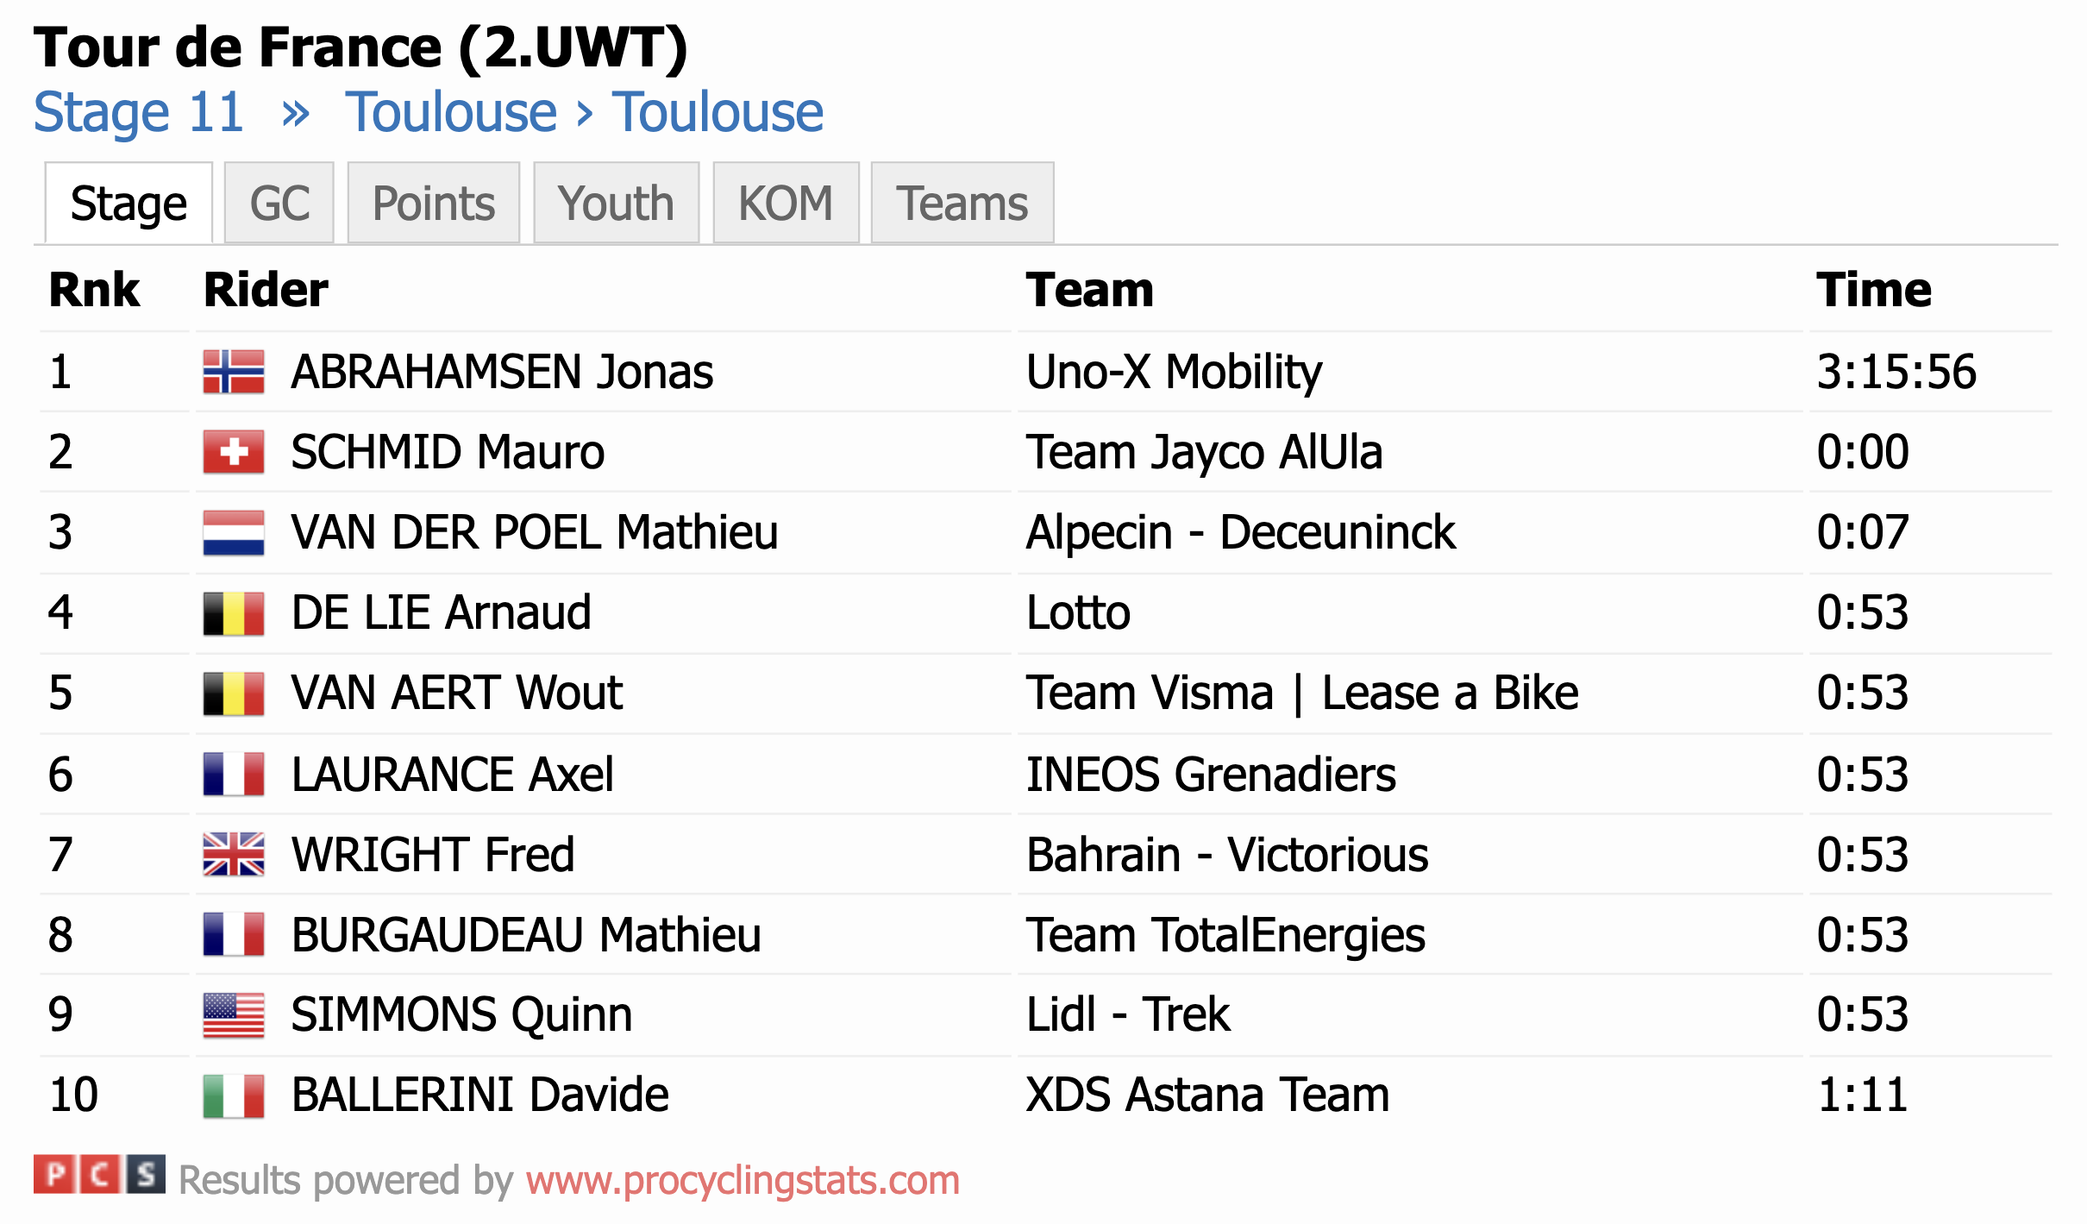Image resolution: width=2087 pixels, height=1224 pixels.
Task: Click the US flag beside SIMMONS Quinn
Action: tap(233, 1014)
